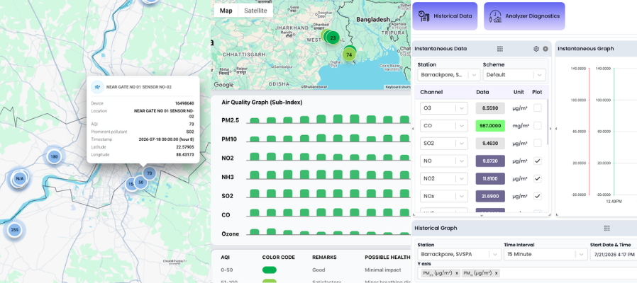Close the Instantaneous Data panel
The width and height of the screenshot is (637, 283).
click(545, 49)
